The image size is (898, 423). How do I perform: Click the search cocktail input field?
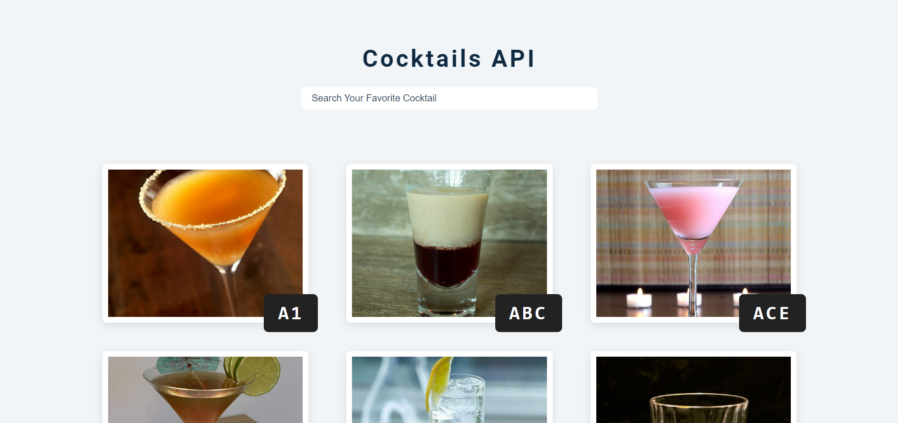click(449, 98)
